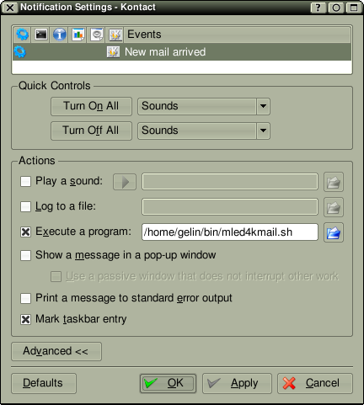Viewport: 364px width, 405px height.
Task: Click the message box info column header icon
Action: [60, 35]
